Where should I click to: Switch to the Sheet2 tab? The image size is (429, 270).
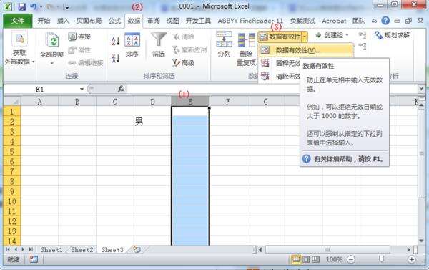click(x=82, y=250)
